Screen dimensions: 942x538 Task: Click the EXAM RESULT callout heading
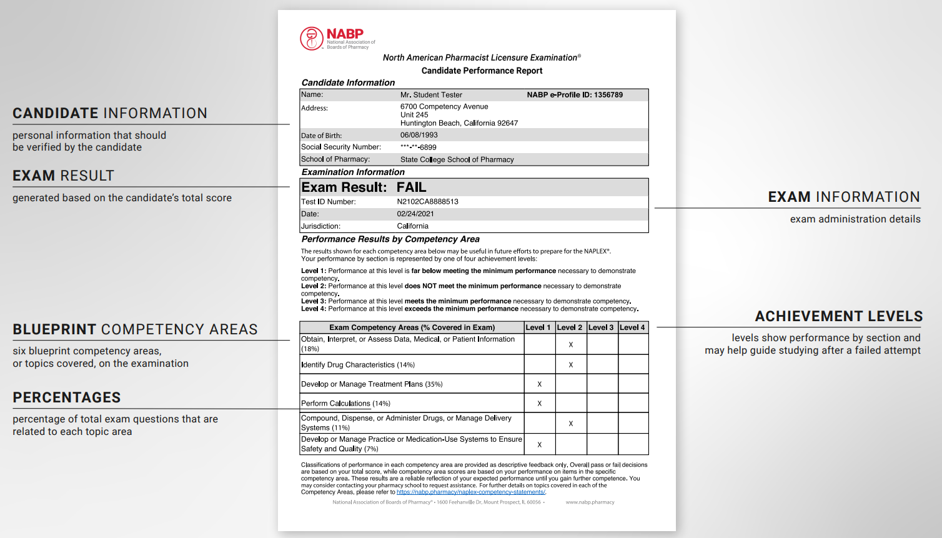click(x=63, y=176)
